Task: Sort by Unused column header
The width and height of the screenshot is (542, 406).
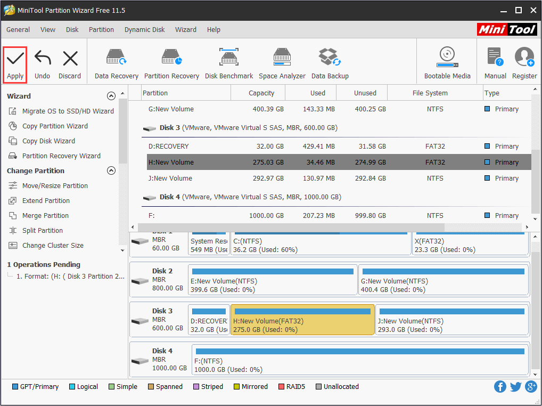Action: 362,93
